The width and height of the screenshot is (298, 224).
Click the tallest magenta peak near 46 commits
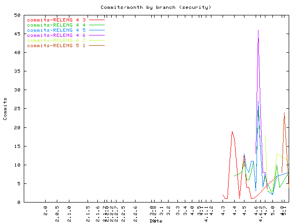(258, 31)
